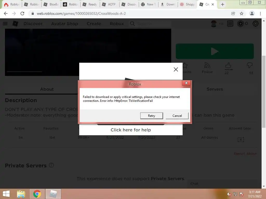Click the Private Servers help question icon
266x199 pixels.
pos(51,165)
